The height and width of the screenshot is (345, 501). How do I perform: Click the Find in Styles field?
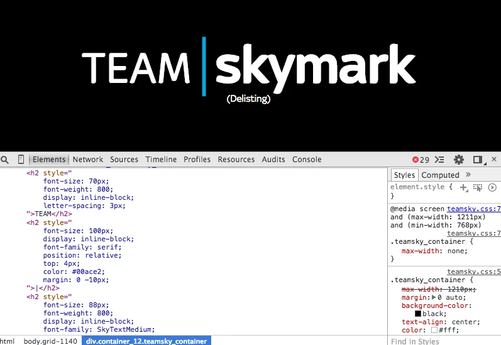pyautogui.click(x=444, y=341)
